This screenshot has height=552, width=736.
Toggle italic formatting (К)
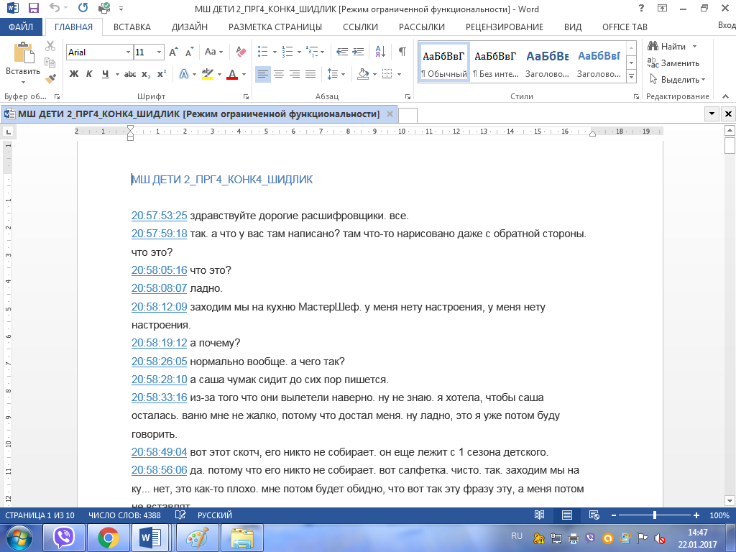(x=89, y=74)
